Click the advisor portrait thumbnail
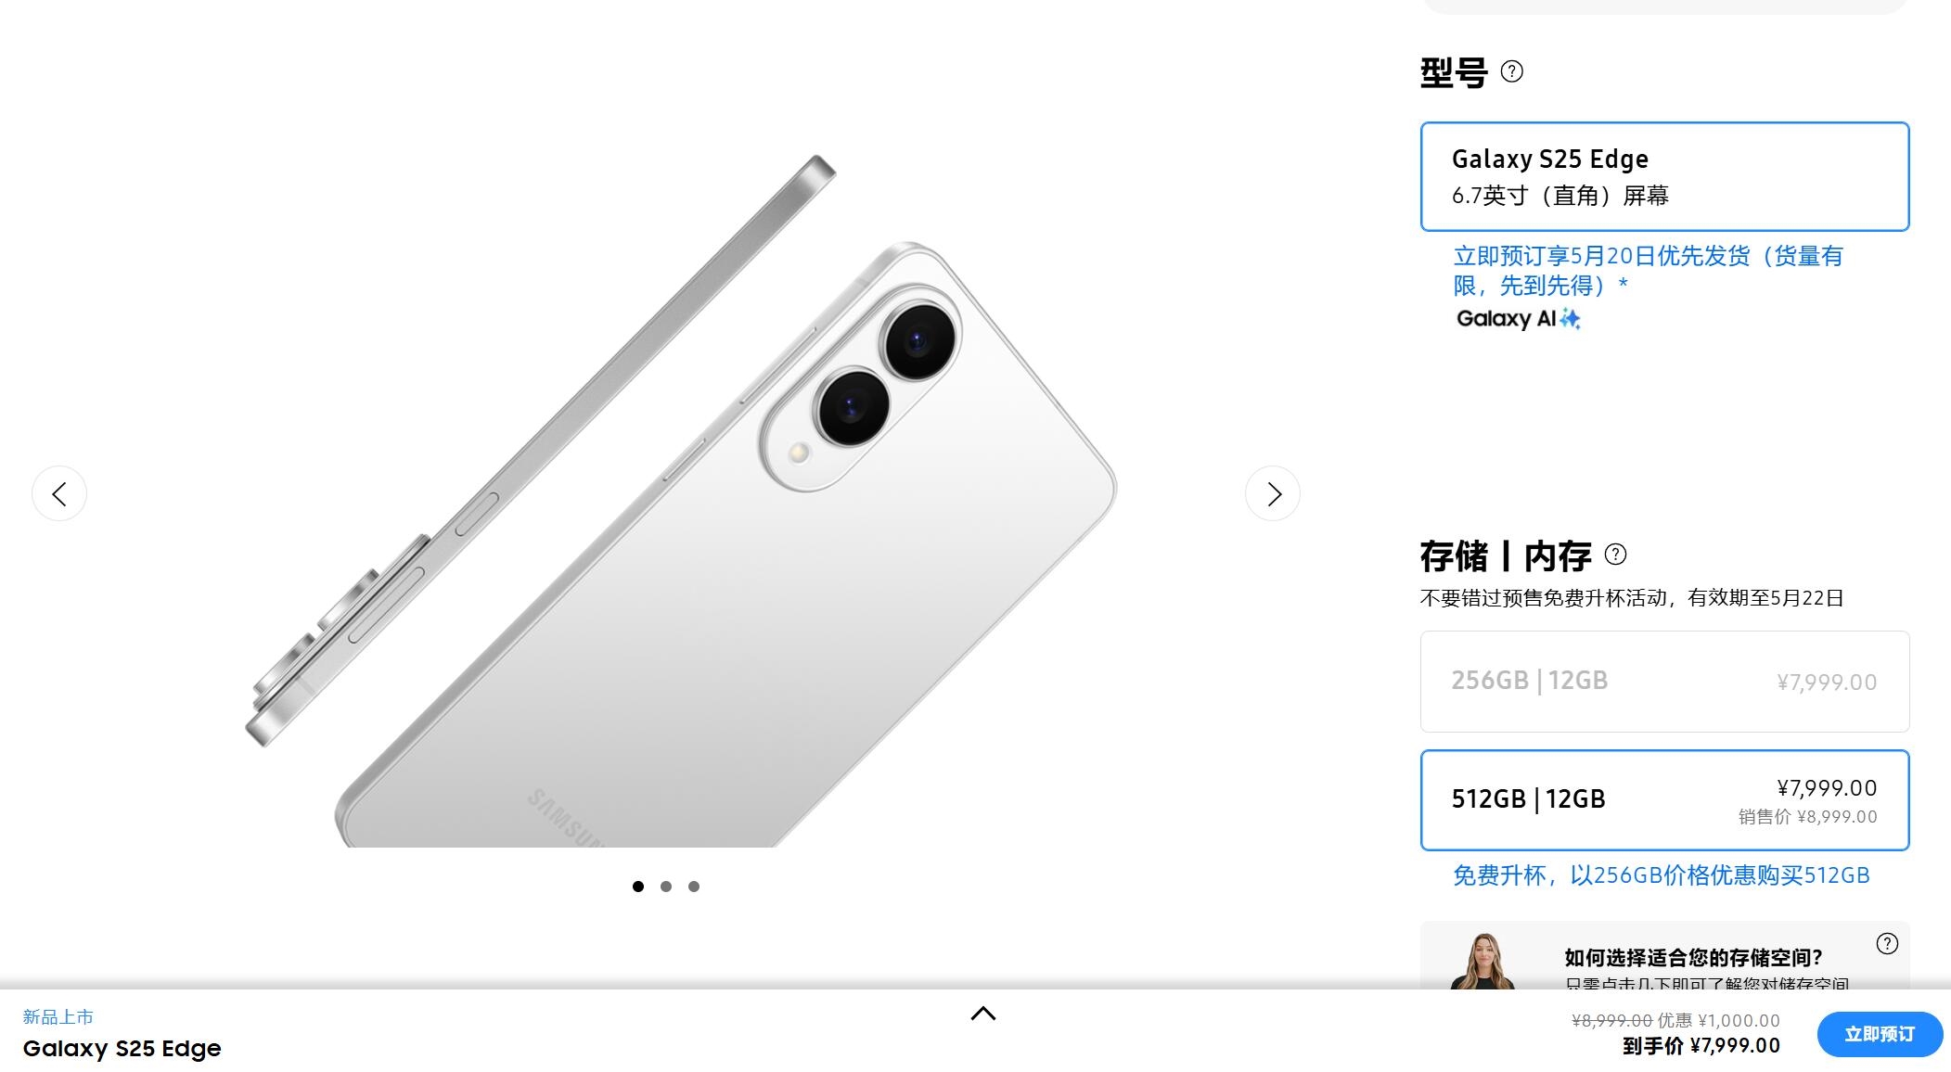The image size is (1951, 1072). point(1483,962)
